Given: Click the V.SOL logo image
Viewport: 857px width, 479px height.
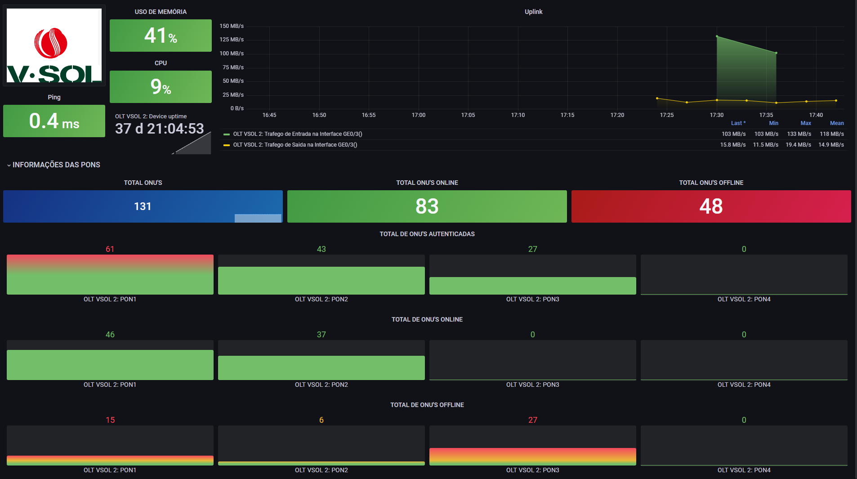Looking at the screenshot, I should [x=54, y=45].
